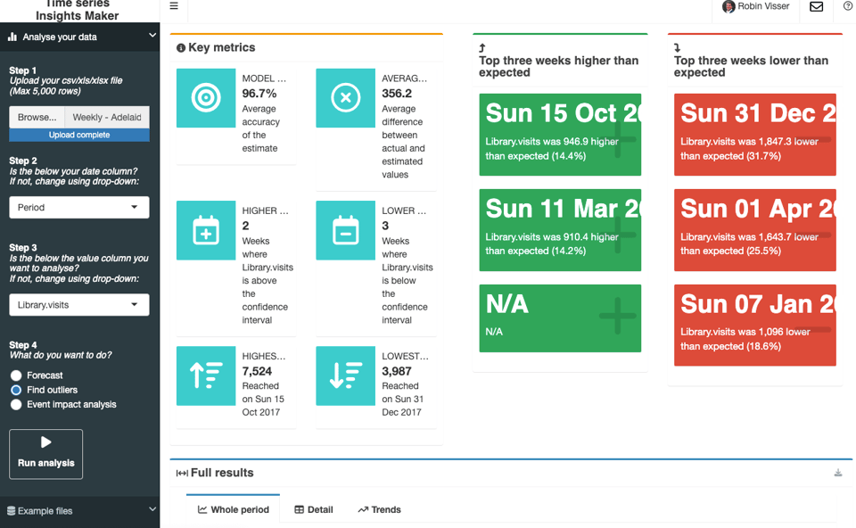Image resolution: width=856 pixels, height=528 pixels.
Task: Click the hamburger menu icon
Action: [174, 6]
